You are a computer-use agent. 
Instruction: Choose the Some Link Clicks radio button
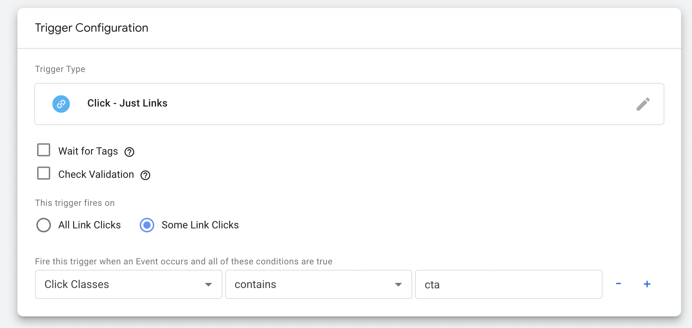pyautogui.click(x=147, y=225)
